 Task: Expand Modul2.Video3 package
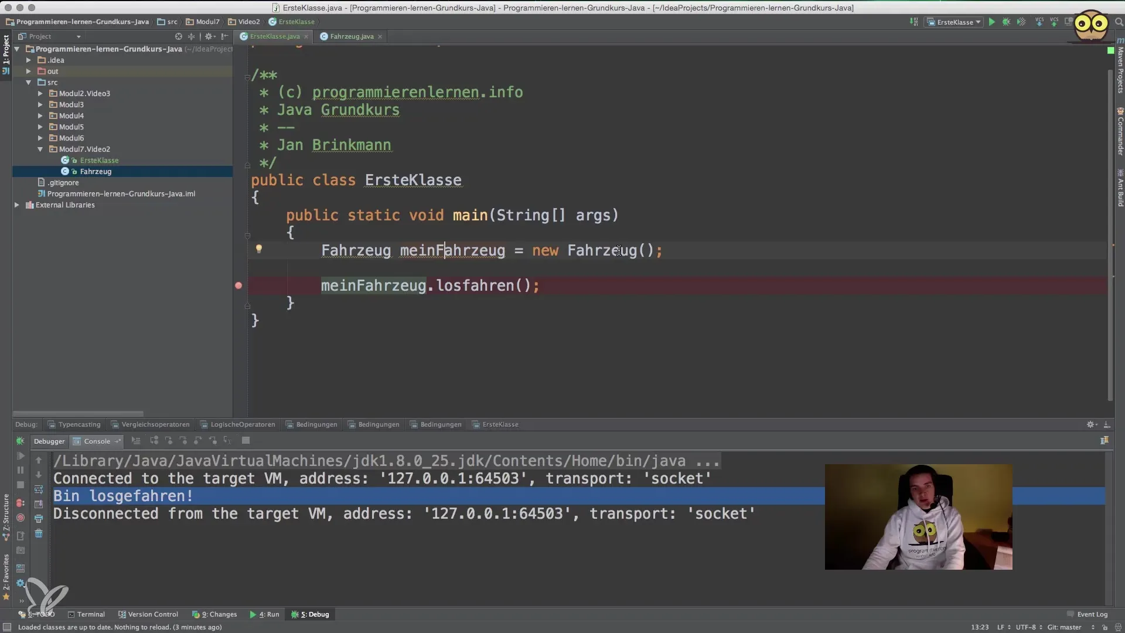(40, 94)
